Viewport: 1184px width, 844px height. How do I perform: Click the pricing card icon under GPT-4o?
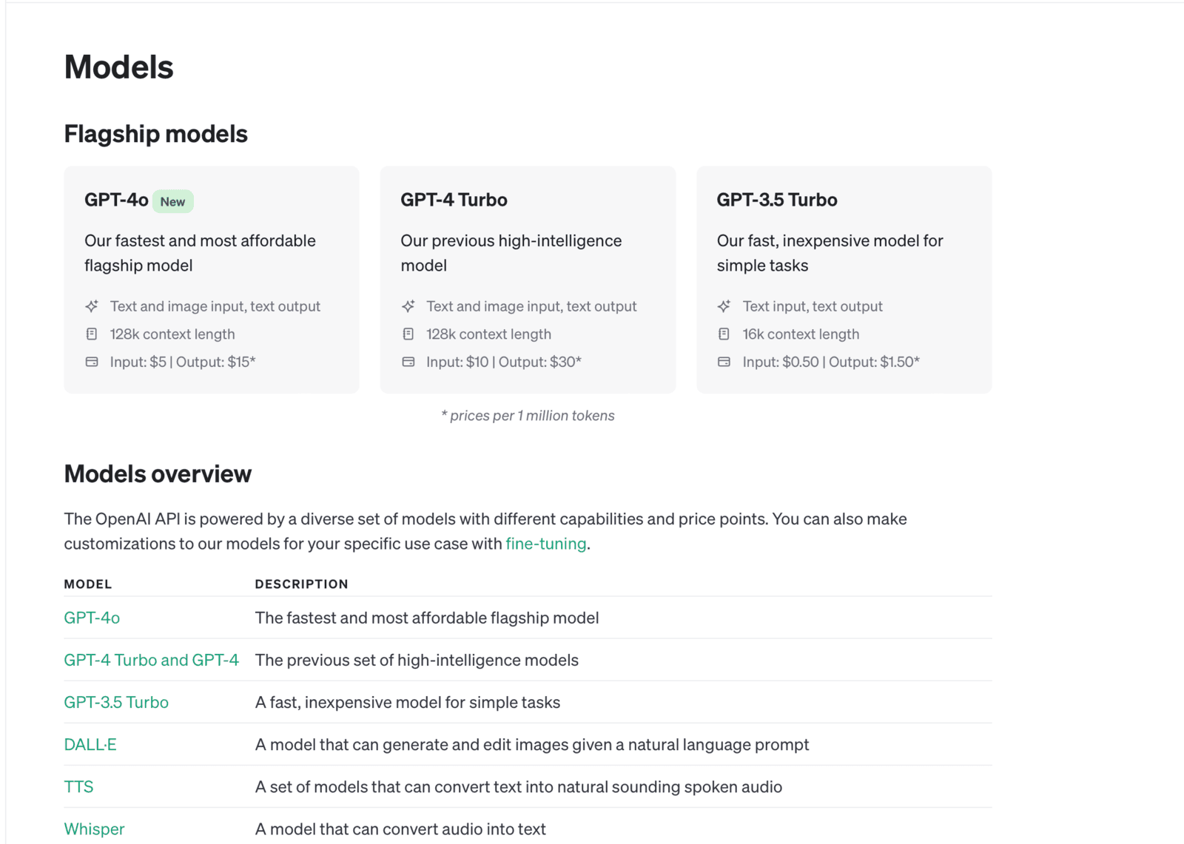click(92, 362)
